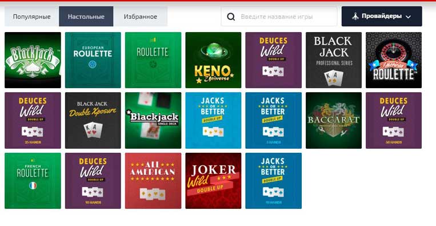This screenshot has width=436, height=226.
Task: Open Deuces Wild 50 Hands tile
Action: tap(394, 121)
